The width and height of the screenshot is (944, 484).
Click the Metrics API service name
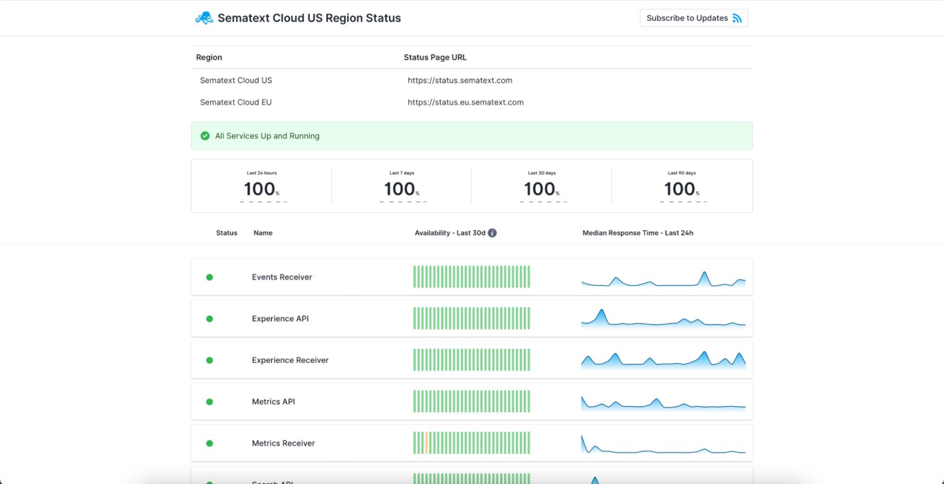(273, 402)
